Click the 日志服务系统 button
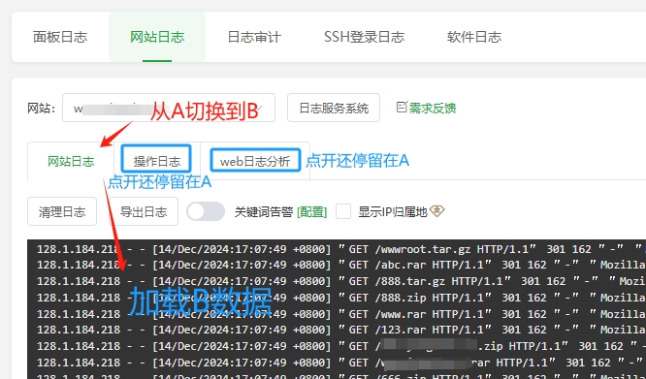646x379 pixels. [x=334, y=108]
